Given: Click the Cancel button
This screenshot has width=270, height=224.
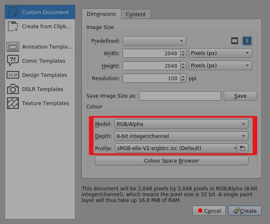Looking at the screenshot, I should (x=209, y=211).
